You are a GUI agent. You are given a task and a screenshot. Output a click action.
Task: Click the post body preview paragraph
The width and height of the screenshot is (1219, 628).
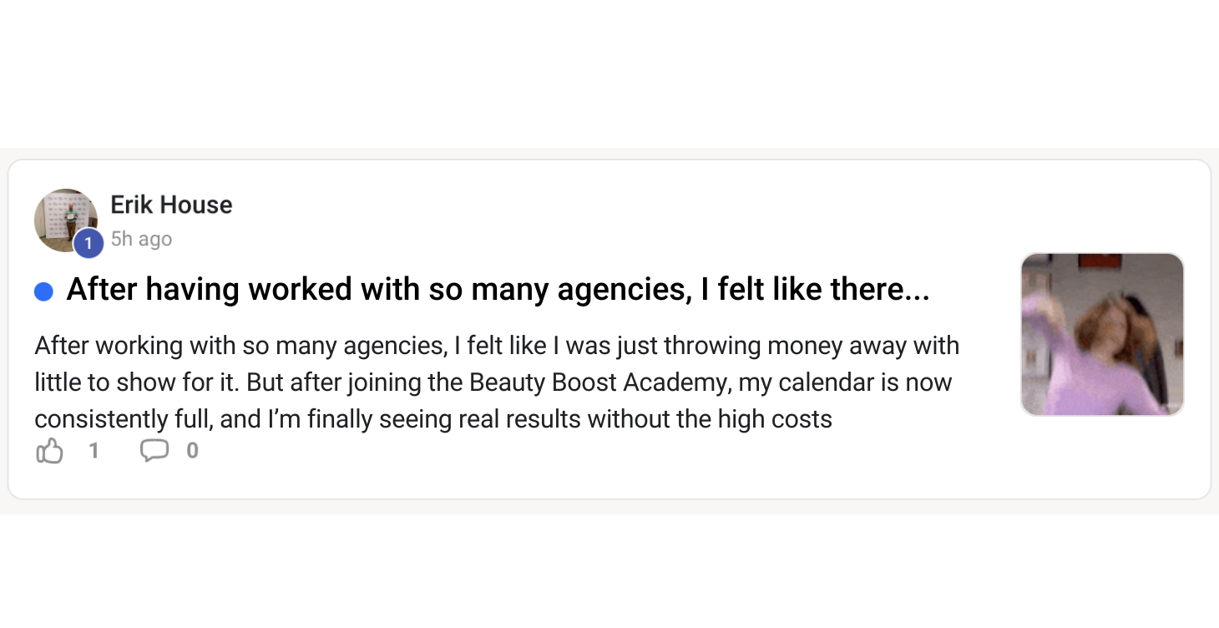(497, 382)
